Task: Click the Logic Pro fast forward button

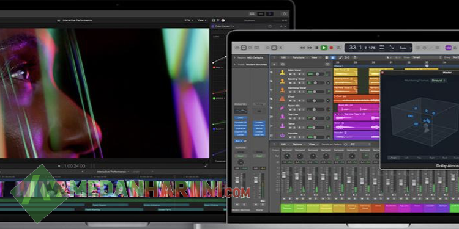Action: coord(310,48)
